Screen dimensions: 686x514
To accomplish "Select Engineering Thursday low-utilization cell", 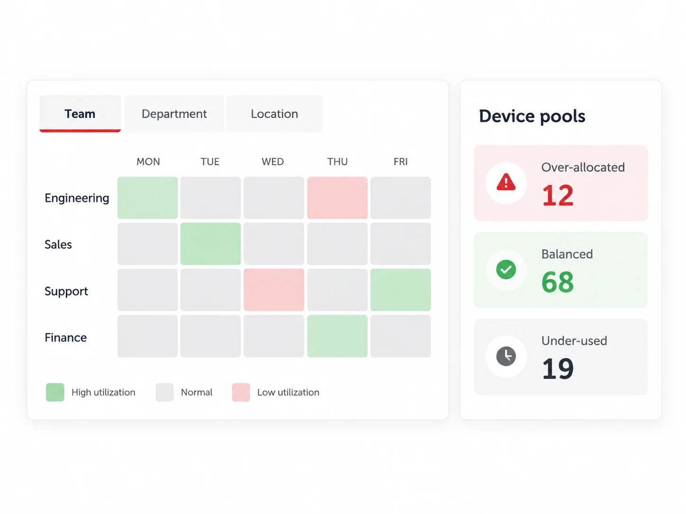I will tap(337, 198).
